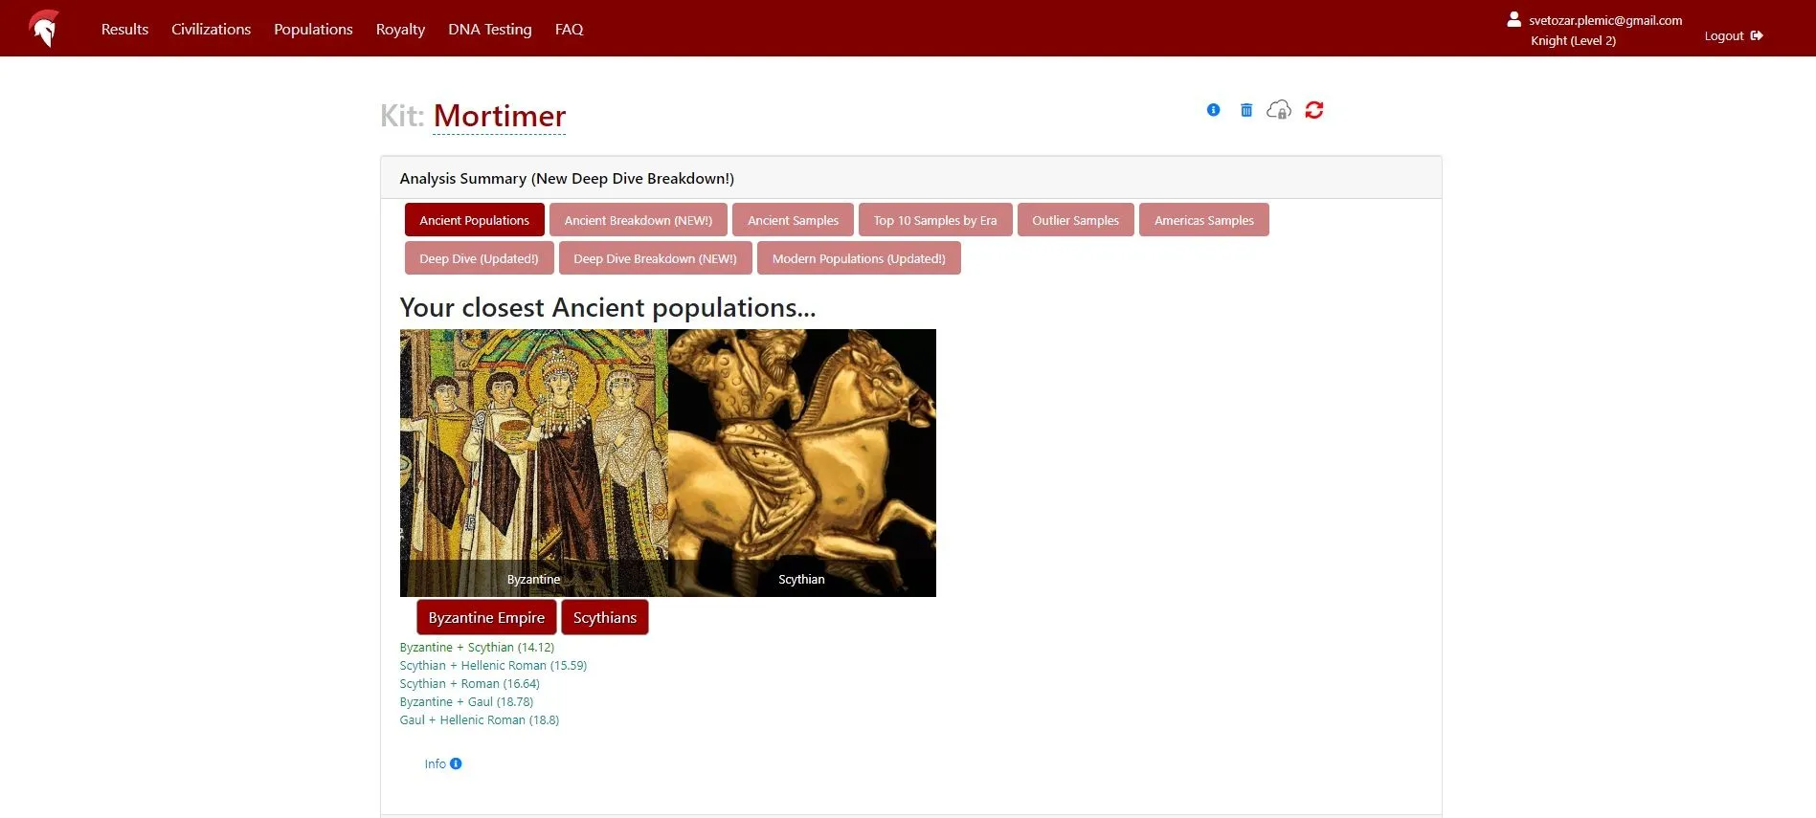Click the 'Analysis Summary (New Deep Dive Breakdown!)' header
The width and height of the screenshot is (1816, 818).
(x=567, y=178)
